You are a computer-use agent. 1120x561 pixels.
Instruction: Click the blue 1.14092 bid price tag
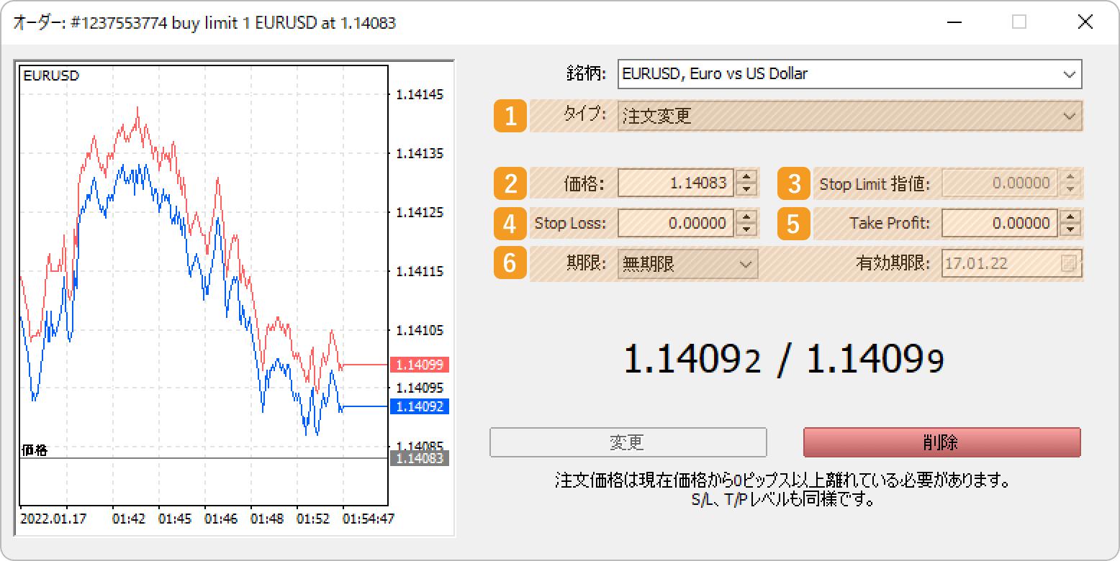420,406
